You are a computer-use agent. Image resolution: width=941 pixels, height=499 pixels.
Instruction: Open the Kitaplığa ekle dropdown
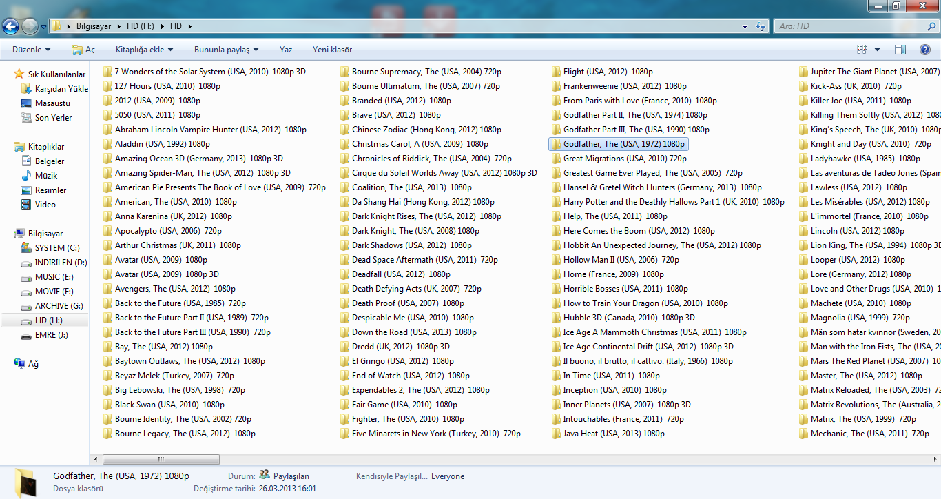(x=144, y=50)
